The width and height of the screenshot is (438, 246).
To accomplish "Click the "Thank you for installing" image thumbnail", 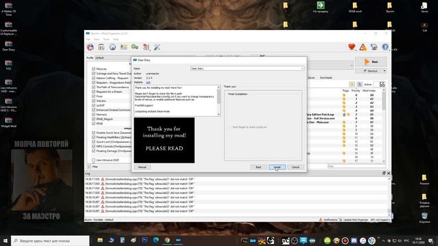I will (x=164, y=140).
